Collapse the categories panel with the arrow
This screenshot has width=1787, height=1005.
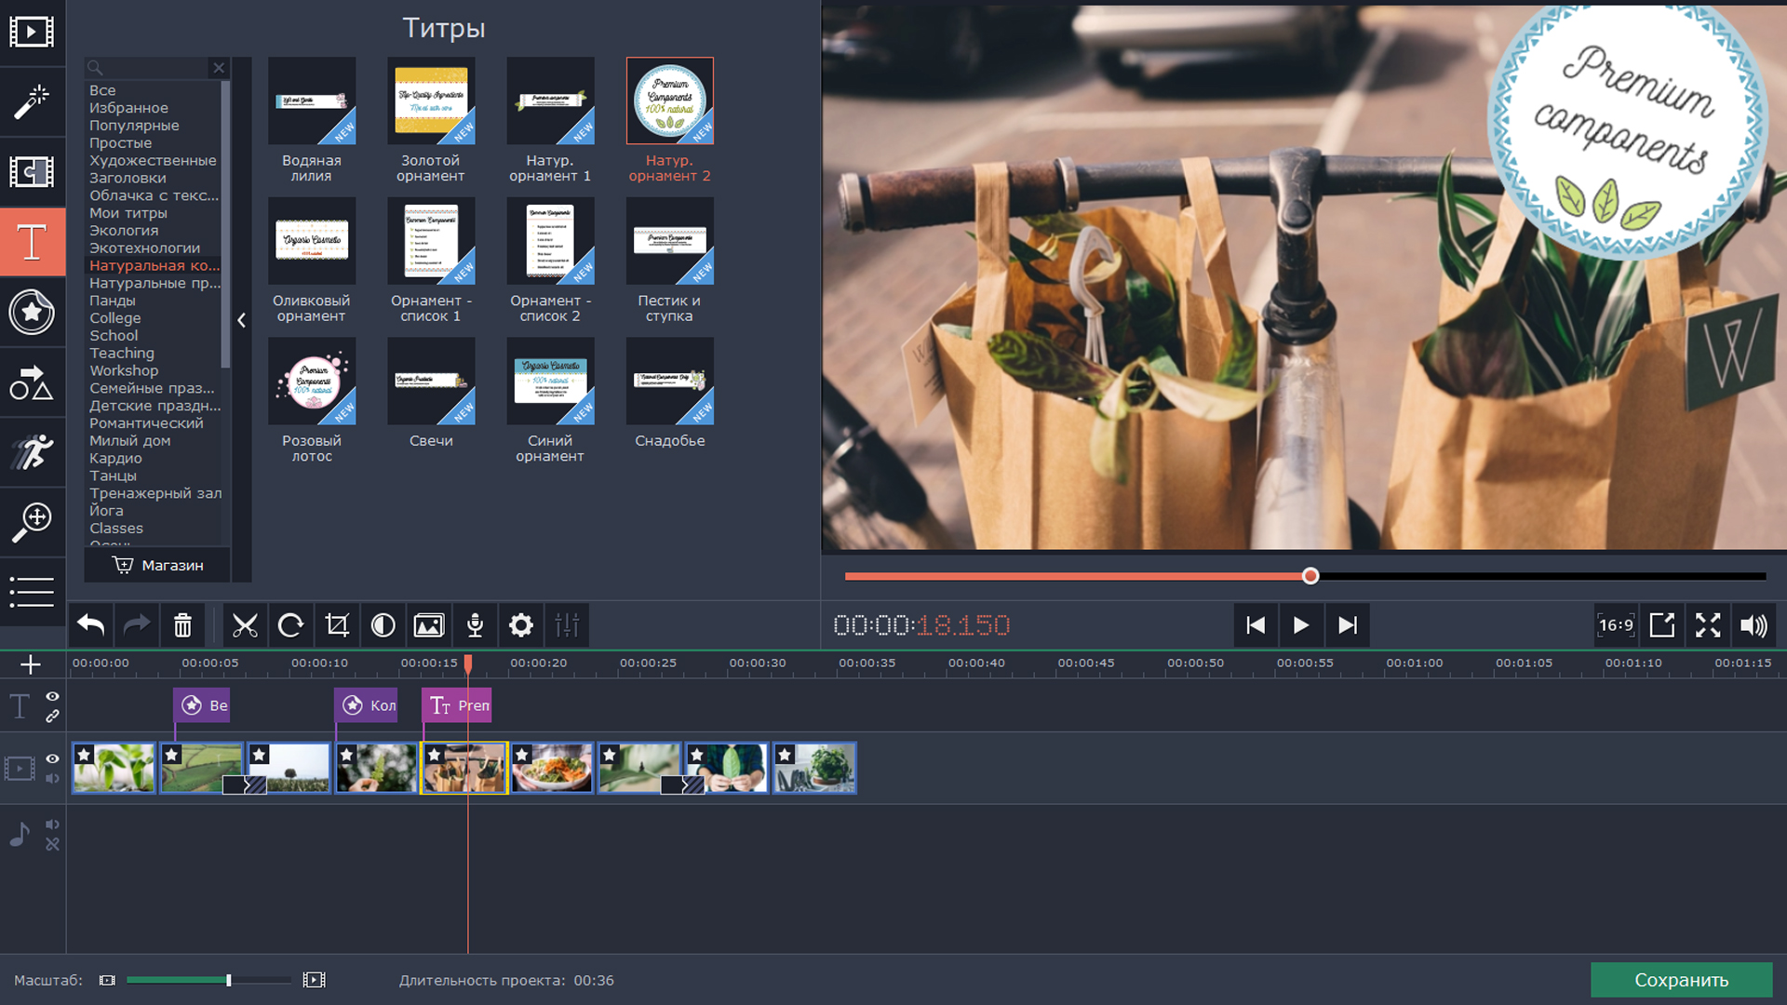pos(241,320)
